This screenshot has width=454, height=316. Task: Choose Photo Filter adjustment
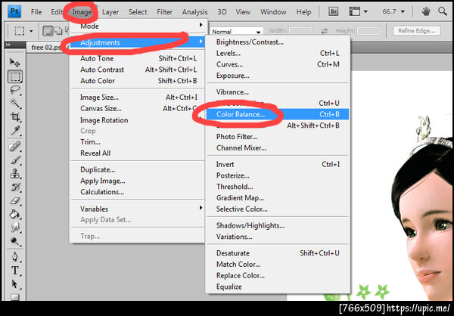(x=278, y=137)
